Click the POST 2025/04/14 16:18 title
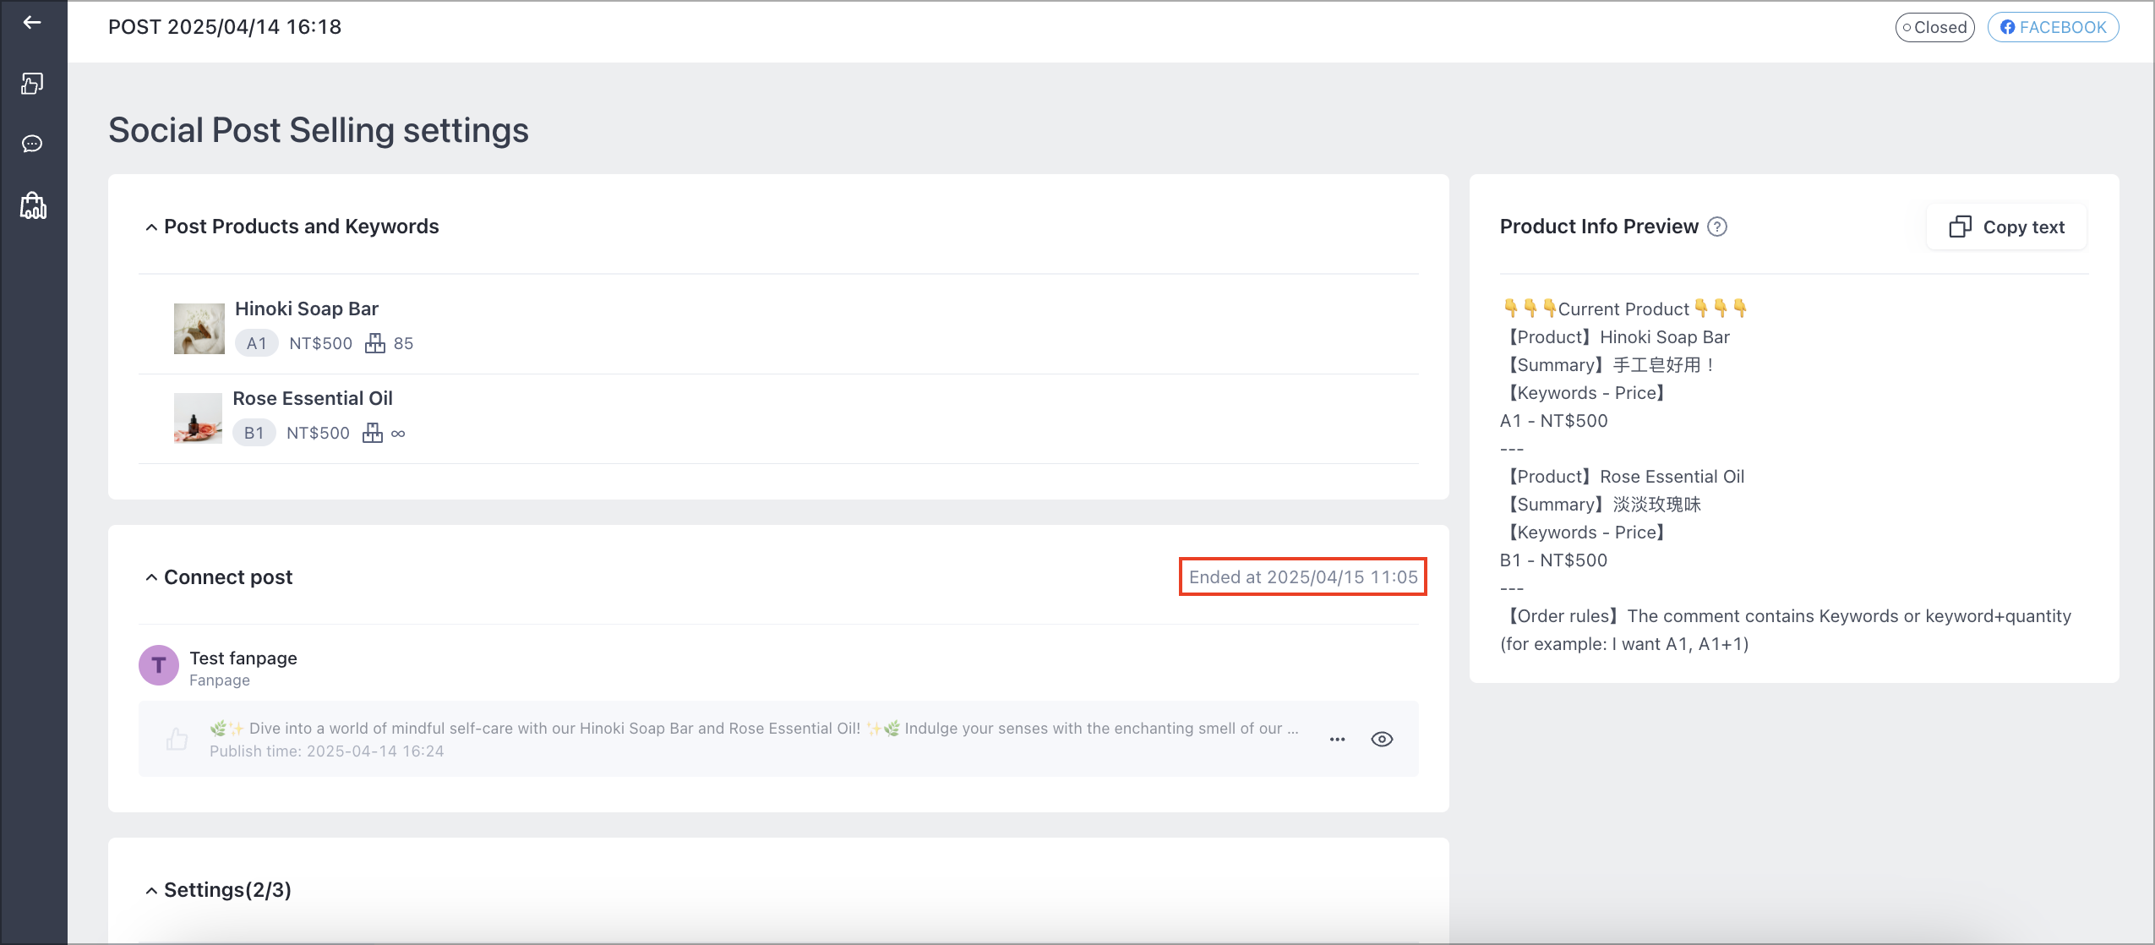This screenshot has width=2155, height=945. [x=225, y=27]
